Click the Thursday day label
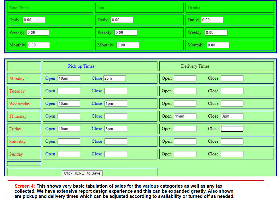The height and width of the screenshot is (205, 279). point(18,116)
